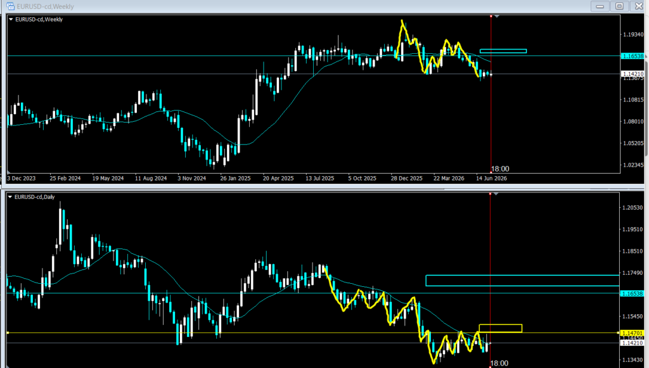Click the gray chart shift marker on Weekly chart
The image size is (649, 368).
click(497, 16)
